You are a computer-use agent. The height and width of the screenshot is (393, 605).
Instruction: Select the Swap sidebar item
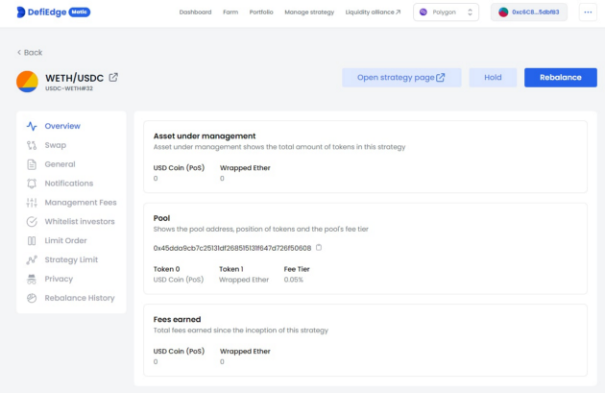pyautogui.click(x=56, y=145)
